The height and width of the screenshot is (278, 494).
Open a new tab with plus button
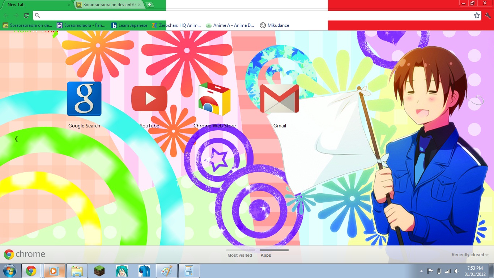coord(150,5)
